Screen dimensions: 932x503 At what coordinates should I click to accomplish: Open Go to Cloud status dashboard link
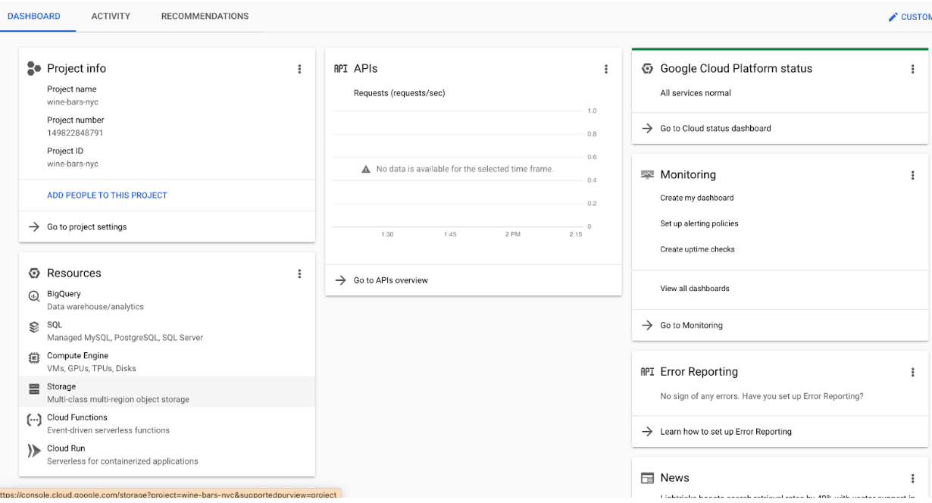point(715,129)
